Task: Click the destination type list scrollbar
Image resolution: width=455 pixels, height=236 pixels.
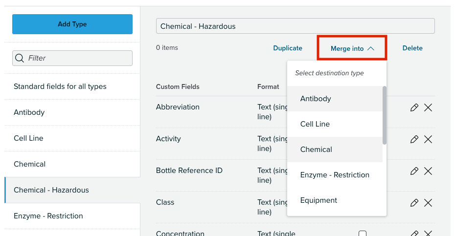Action: point(385,115)
